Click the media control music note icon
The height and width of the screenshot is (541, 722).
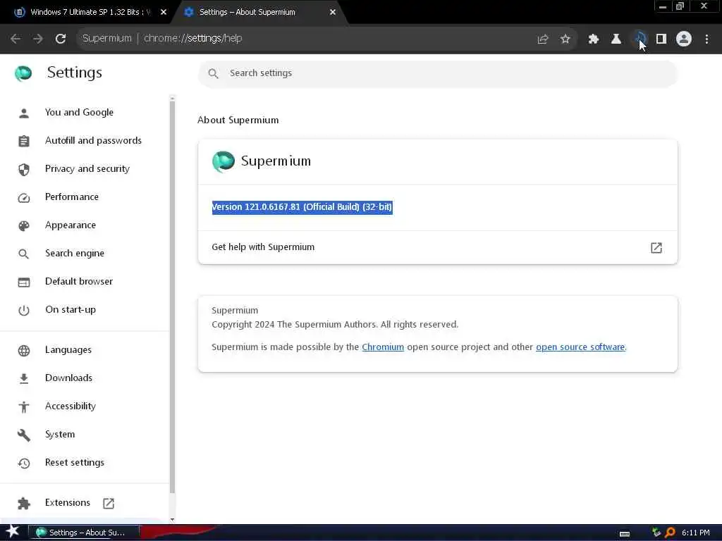[639, 39]
